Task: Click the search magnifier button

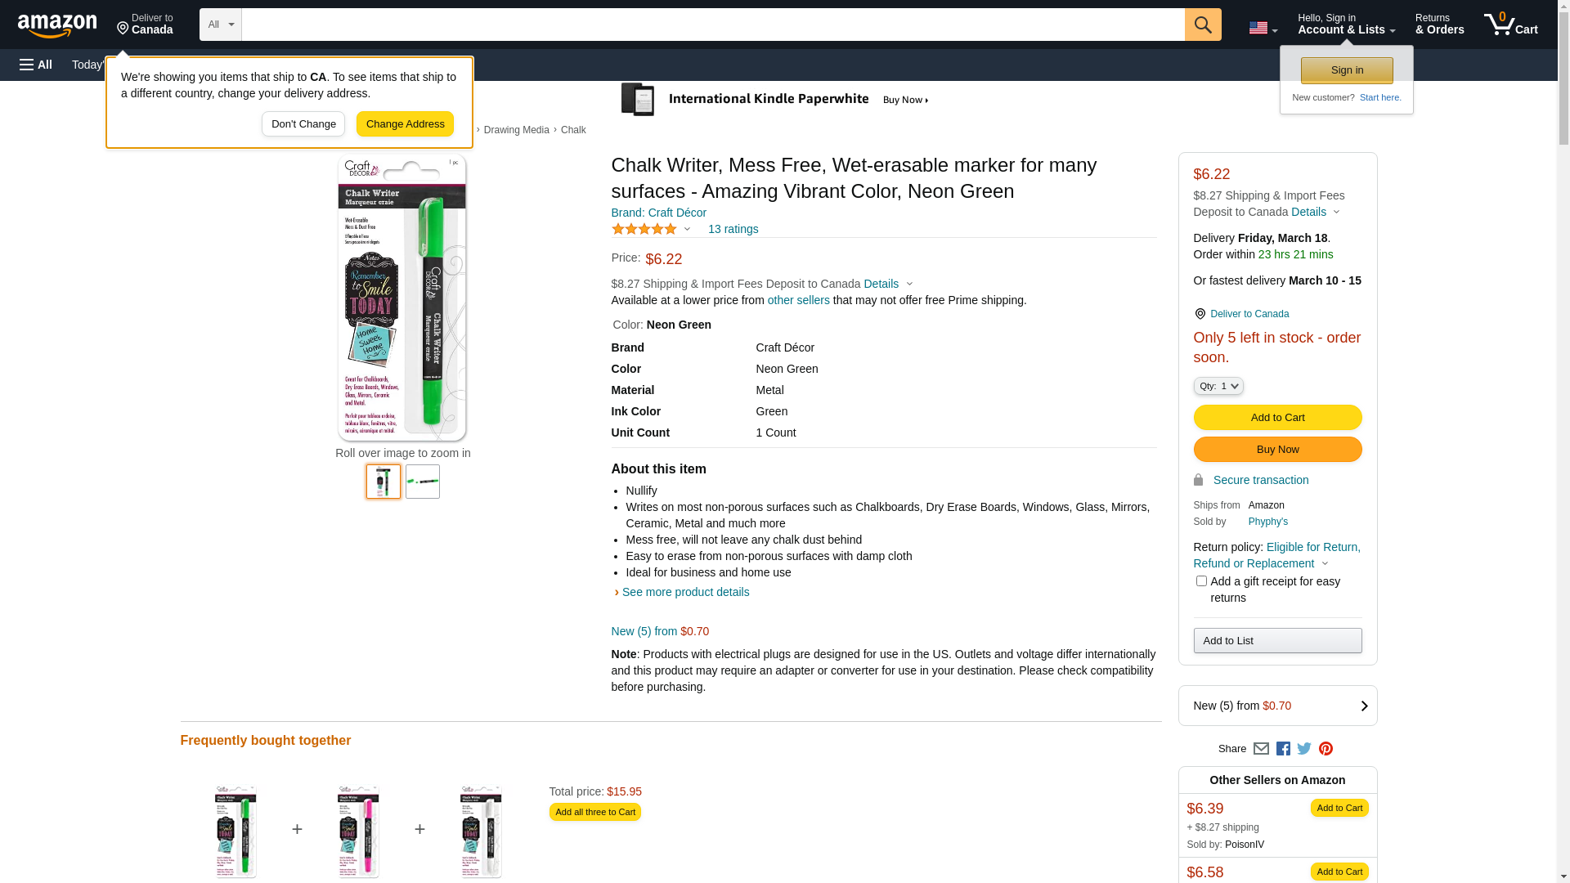Action: tap(1202, 25)
